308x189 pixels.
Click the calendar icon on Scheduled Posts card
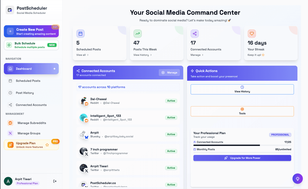click(x=80, y=34)
